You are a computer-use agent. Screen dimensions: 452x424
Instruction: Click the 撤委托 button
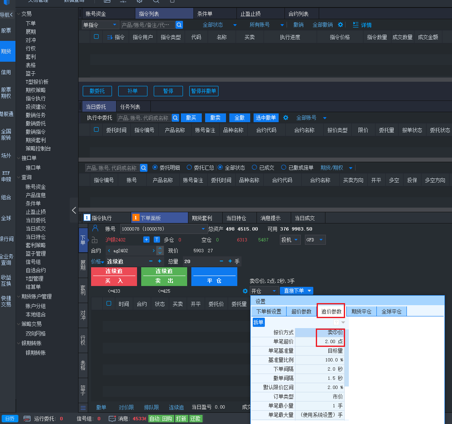(97, 91)
